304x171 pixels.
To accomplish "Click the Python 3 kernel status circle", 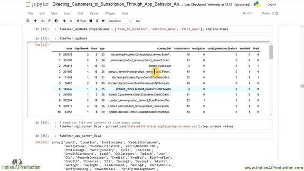I will 276,13.
